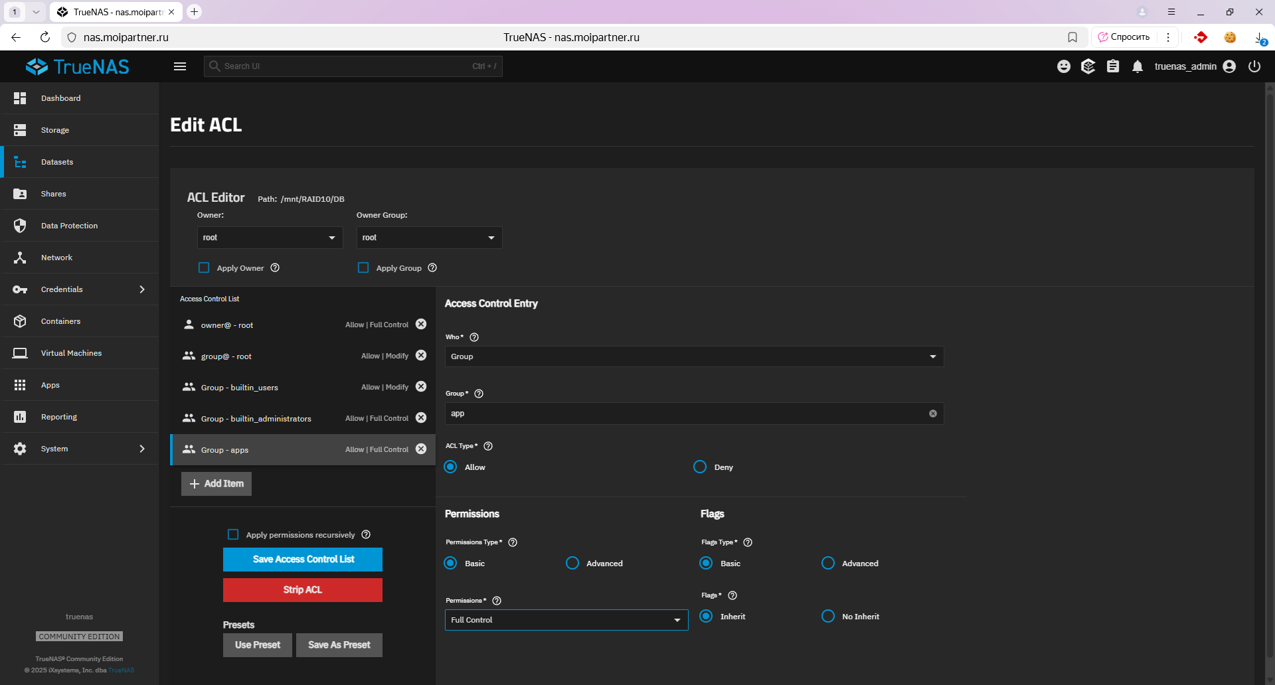Toggle the sidebar hamburger menu

tap(180, 66)
